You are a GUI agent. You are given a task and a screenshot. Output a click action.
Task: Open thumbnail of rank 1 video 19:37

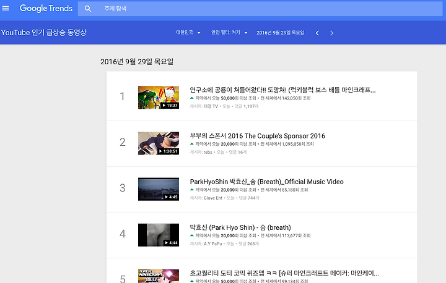click(159, 98)
